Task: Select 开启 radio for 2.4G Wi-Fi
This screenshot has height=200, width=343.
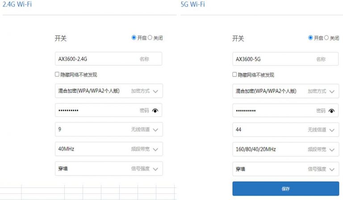Action: (134, 38)
